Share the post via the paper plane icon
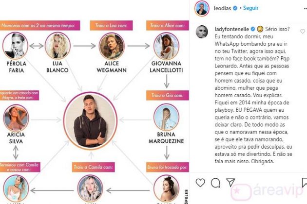Viewport: 307px width, 204px height. click(230, 182)
